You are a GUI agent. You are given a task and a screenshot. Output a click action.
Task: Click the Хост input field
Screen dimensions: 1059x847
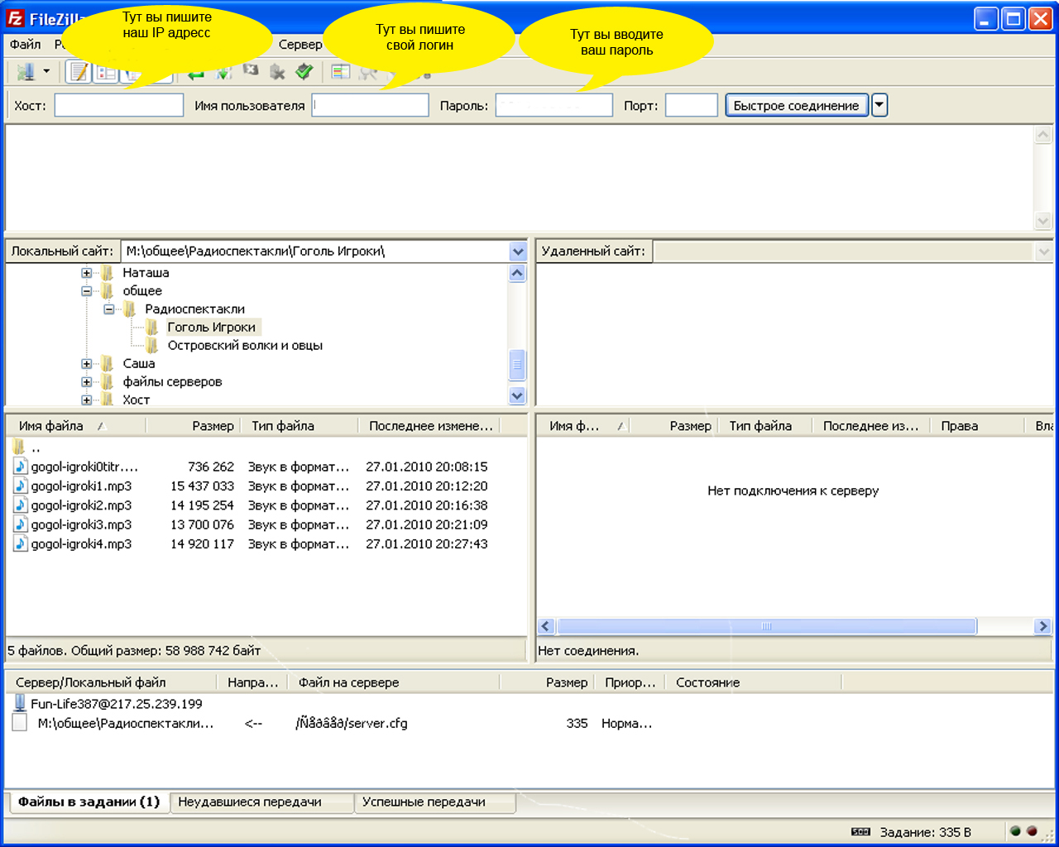click(x=119, y=105)
